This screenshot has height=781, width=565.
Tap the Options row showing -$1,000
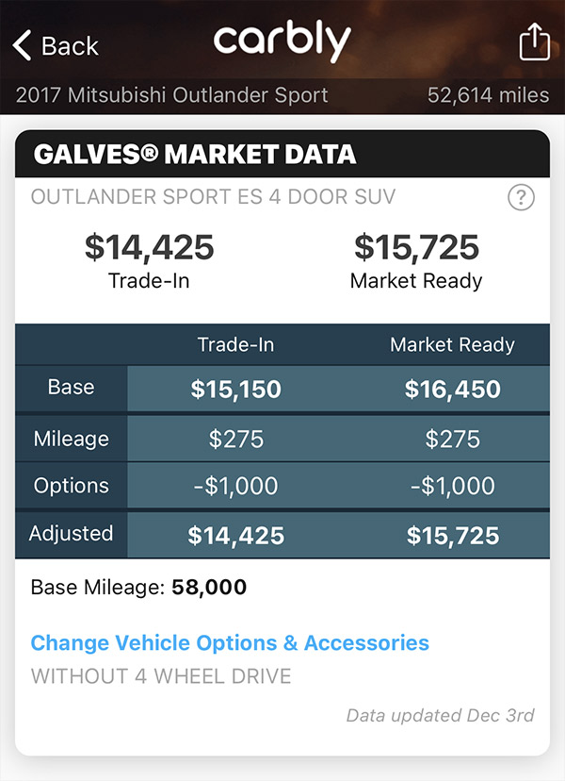click(282, 487)
